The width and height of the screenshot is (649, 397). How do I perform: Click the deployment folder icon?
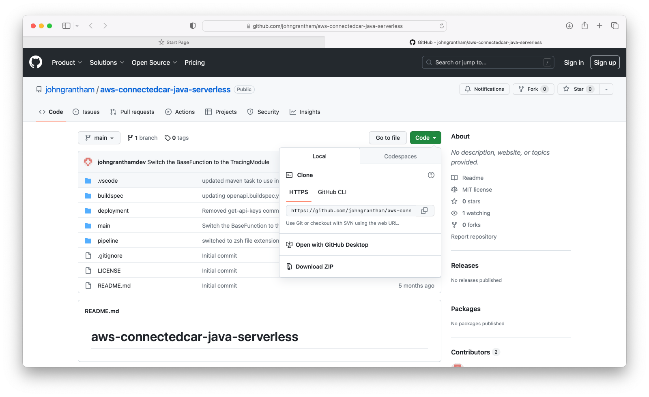pyautogui.click(x=88, y=211)
